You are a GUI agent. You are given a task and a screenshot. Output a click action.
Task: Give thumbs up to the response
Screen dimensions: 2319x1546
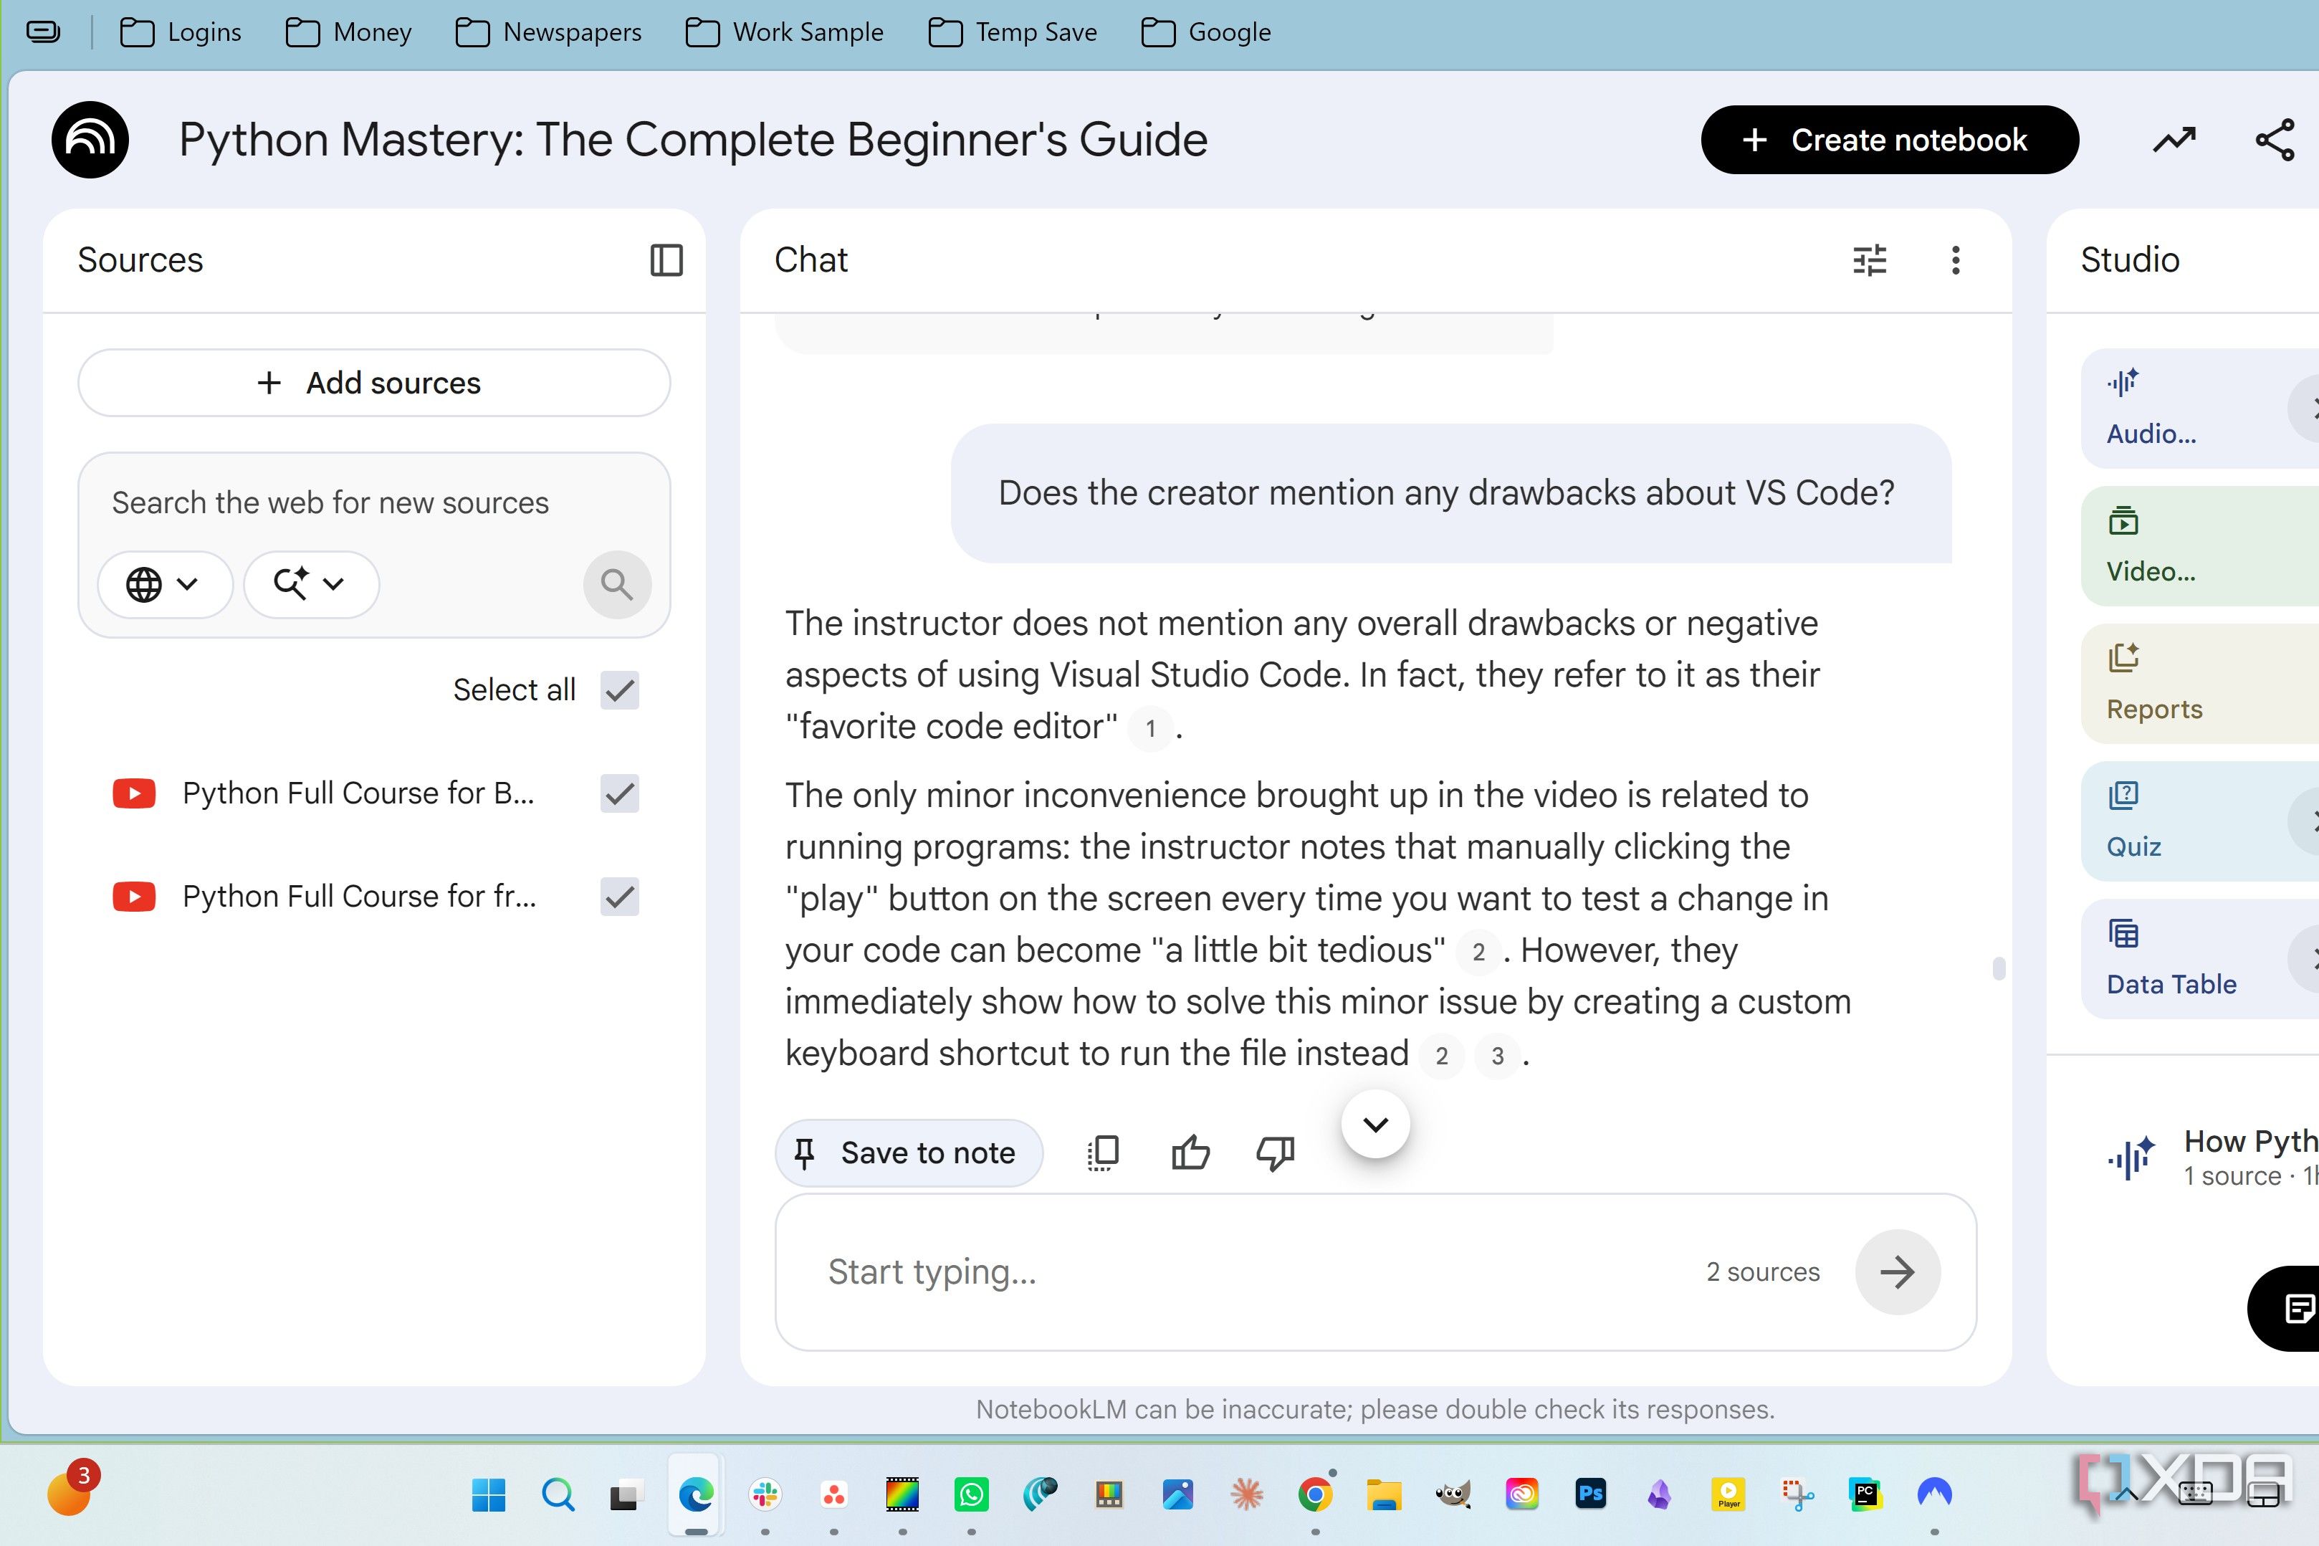coord(1190,1153)
